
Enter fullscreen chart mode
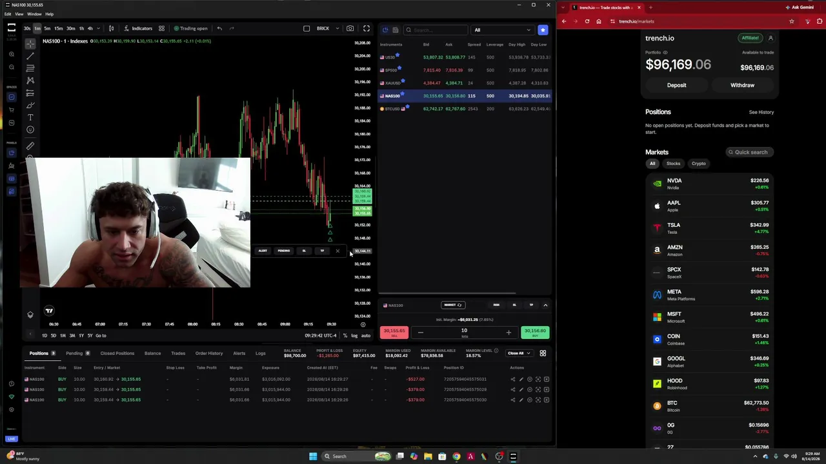point(367,28)
